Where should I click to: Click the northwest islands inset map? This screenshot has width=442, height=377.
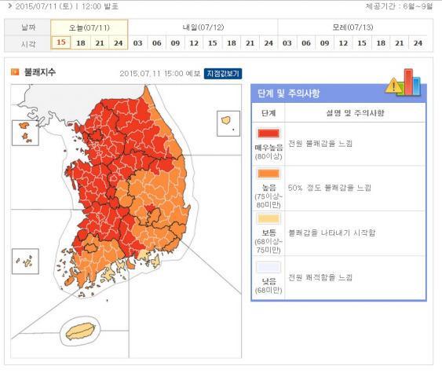pos(25,133)
